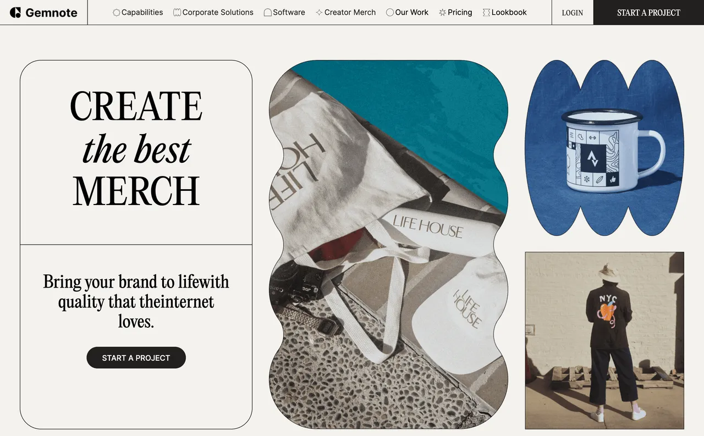
Task: Click the Lookbook nav icon
Action: click(486, 12)
